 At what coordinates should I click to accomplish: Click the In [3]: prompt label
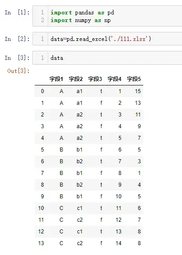click(17, 58)
